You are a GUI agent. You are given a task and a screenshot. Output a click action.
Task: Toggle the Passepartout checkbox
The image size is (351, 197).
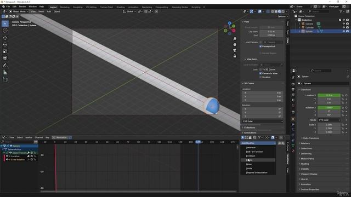[x=261, y=47]
